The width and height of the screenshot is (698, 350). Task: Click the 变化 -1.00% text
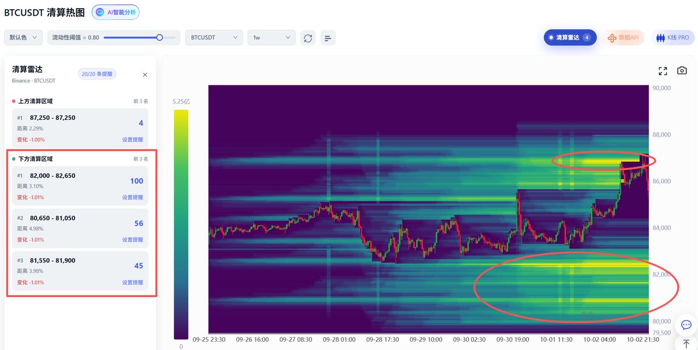(31, 140)
